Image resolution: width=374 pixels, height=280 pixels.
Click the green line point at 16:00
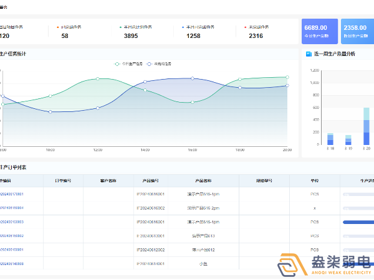pos(193,102)
